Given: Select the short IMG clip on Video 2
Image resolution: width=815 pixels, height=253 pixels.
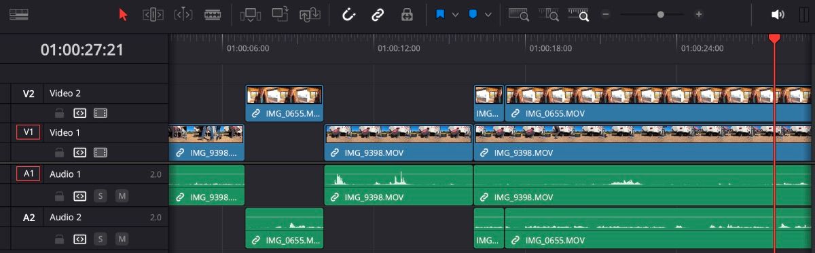Looking at the screenshot, I should coord(489,104).
